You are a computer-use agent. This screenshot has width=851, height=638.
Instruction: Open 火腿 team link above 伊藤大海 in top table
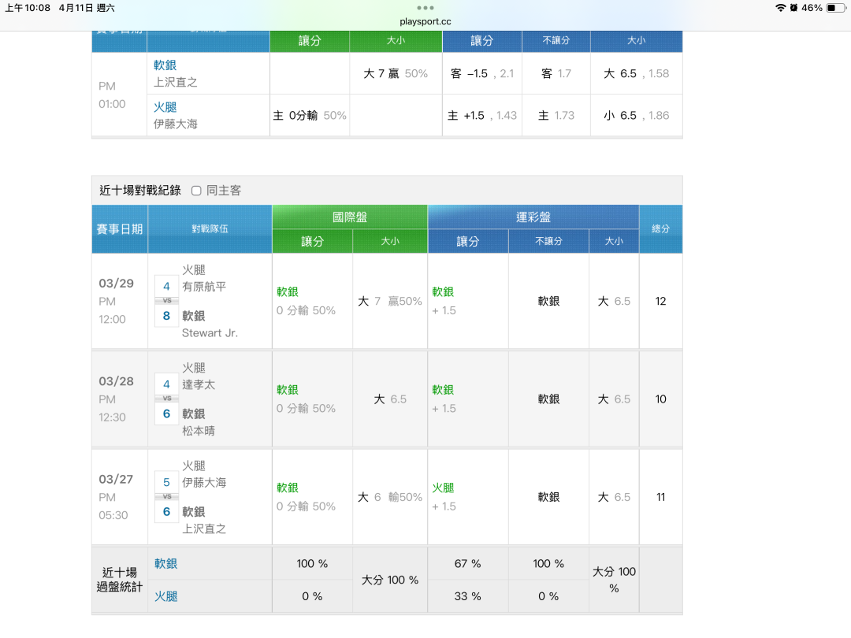click(165, 107)
